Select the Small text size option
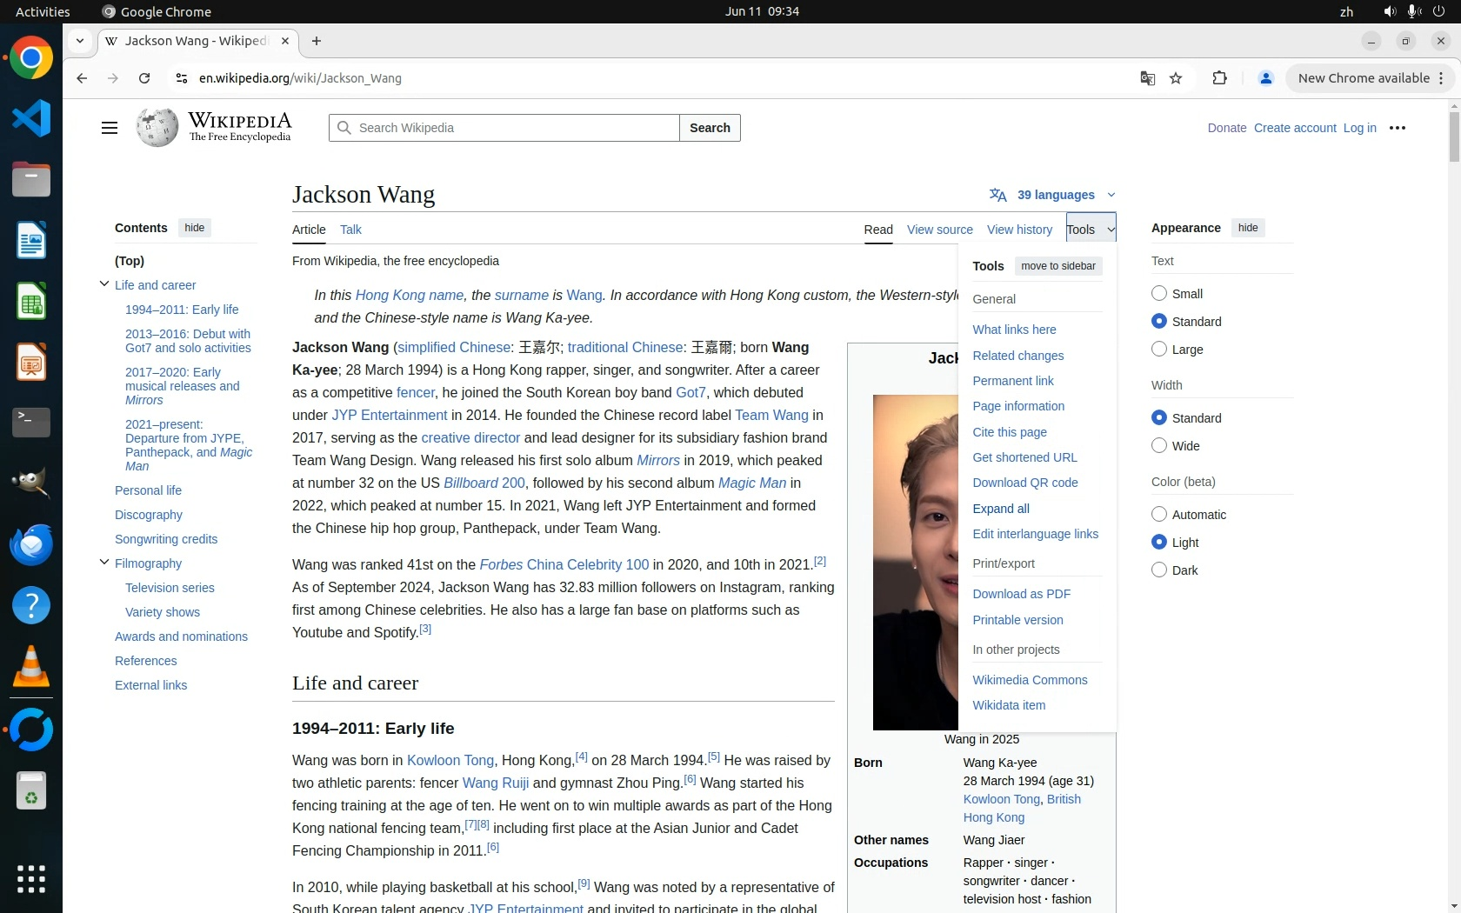The image size is (1461, 913). [1159, 294]
